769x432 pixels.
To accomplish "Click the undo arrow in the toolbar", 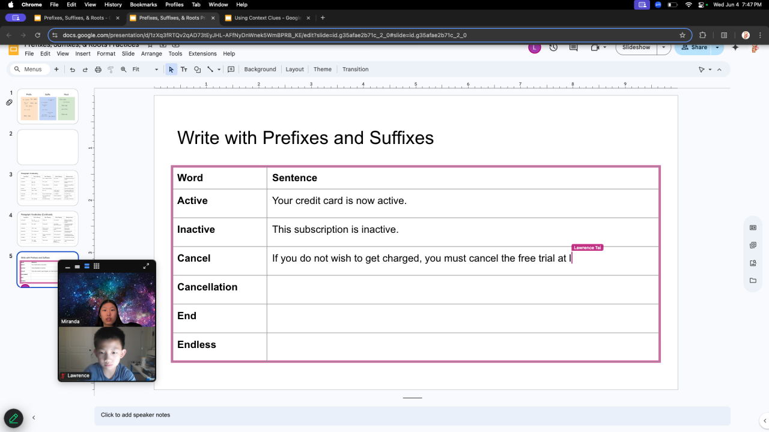I will pyautogui.click(x=73, y=70).
